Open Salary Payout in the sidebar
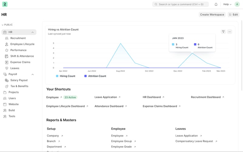 click(x=19, y=80)
